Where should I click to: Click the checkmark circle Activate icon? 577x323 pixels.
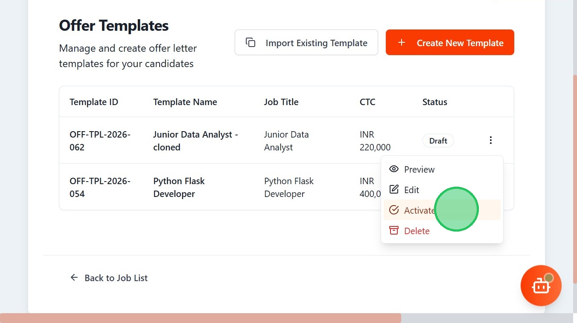click(x=394, y=210)
